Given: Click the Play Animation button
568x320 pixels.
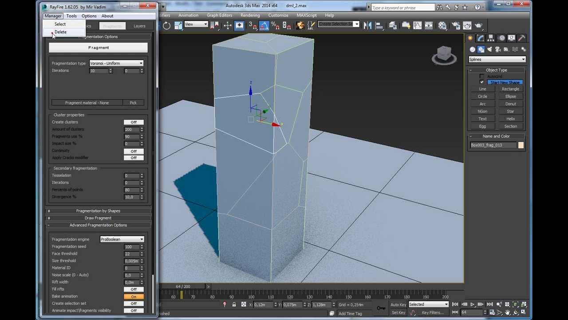Looking at the screenshot, I should 473,304.
